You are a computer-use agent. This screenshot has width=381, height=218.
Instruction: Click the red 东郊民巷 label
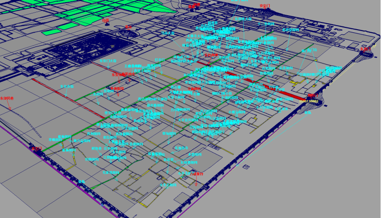tap(7, 98)
